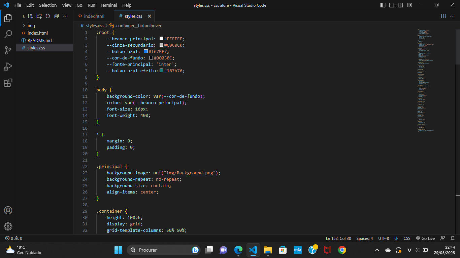
Task: Split the editor to the right
Action: point(443,16)
